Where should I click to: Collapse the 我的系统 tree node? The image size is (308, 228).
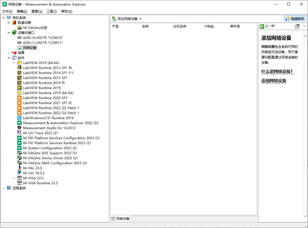tap(4, 18)
